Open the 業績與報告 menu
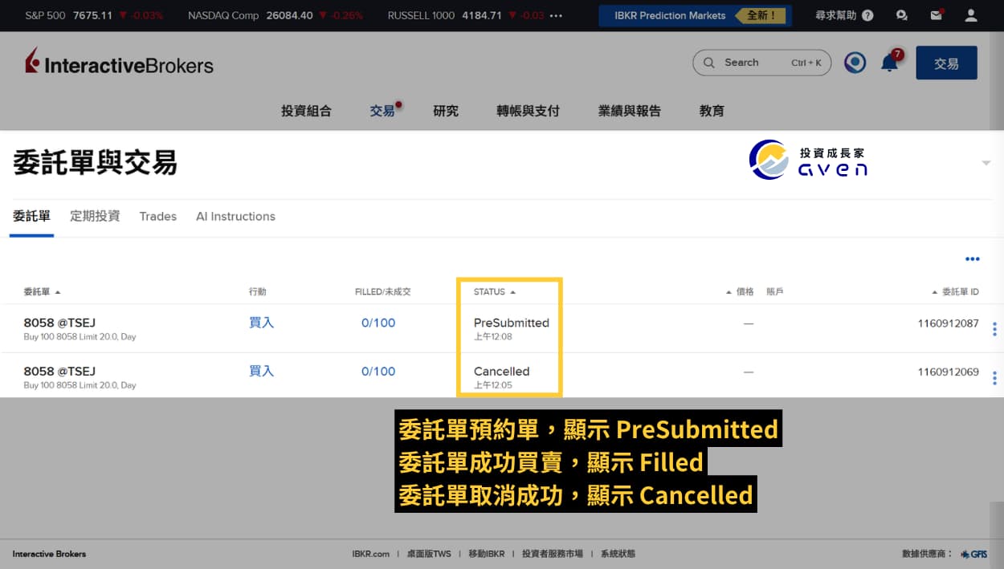1004x569 pixels. pos(629,111)
